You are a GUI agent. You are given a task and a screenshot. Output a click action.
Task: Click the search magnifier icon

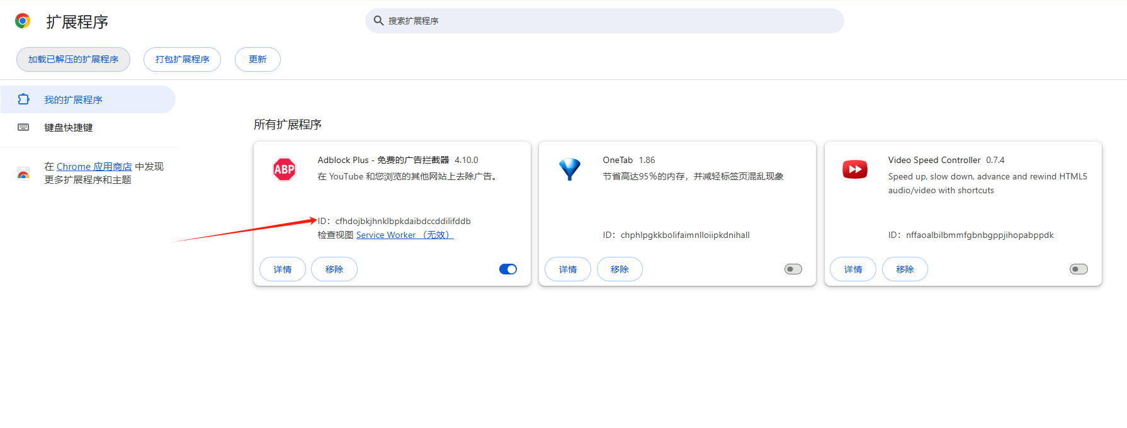coord(378,21)
